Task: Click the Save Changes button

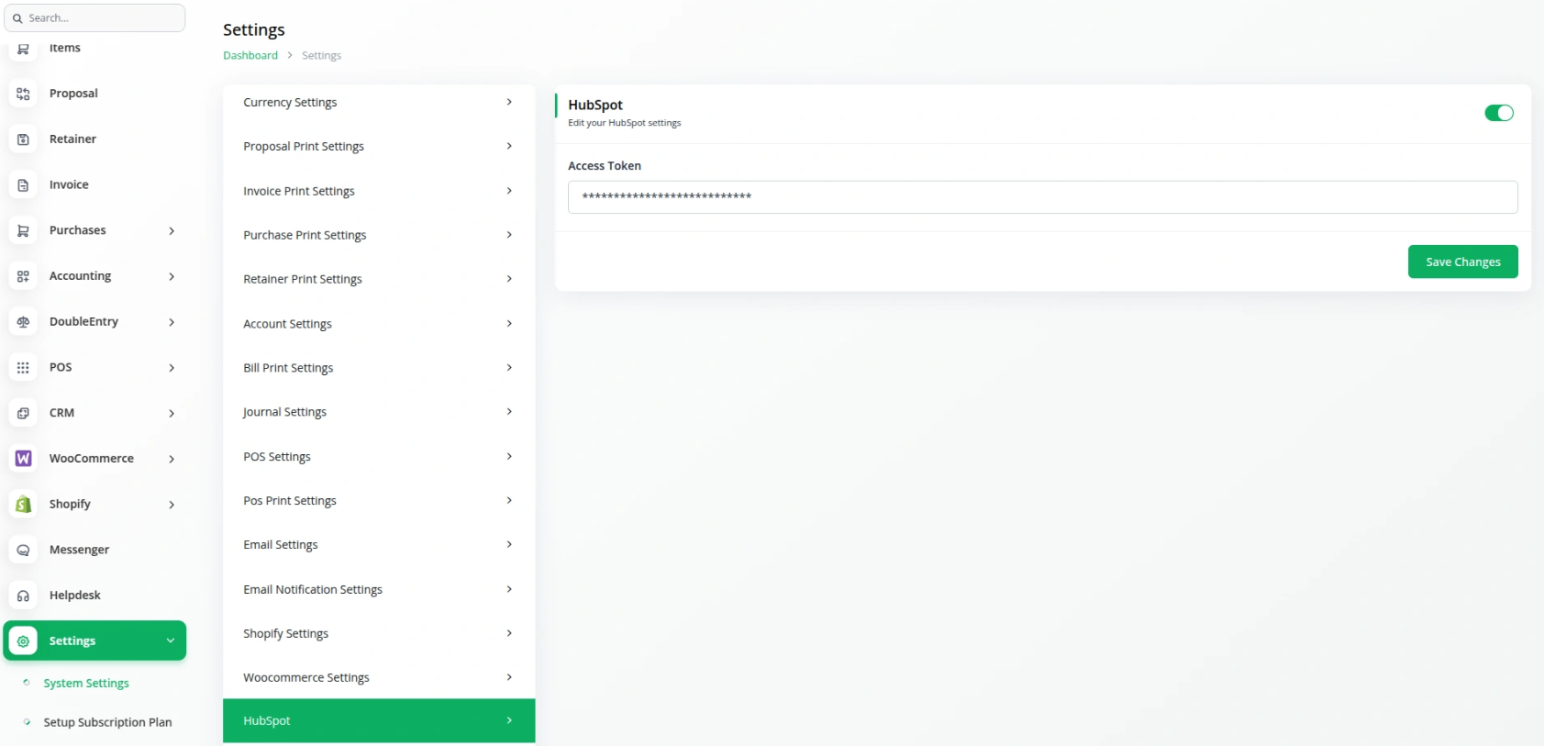Action: [x=1462, y=262]
